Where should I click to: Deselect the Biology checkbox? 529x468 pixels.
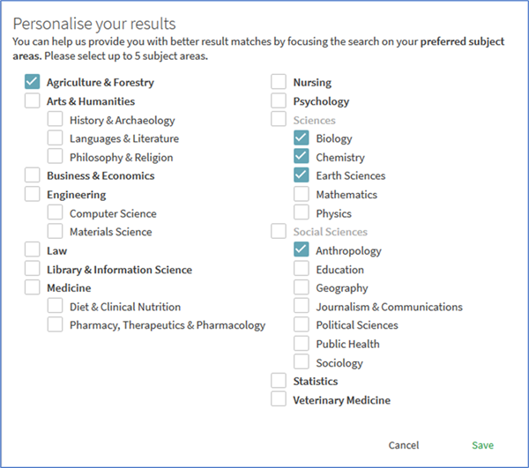pos(302,138)
